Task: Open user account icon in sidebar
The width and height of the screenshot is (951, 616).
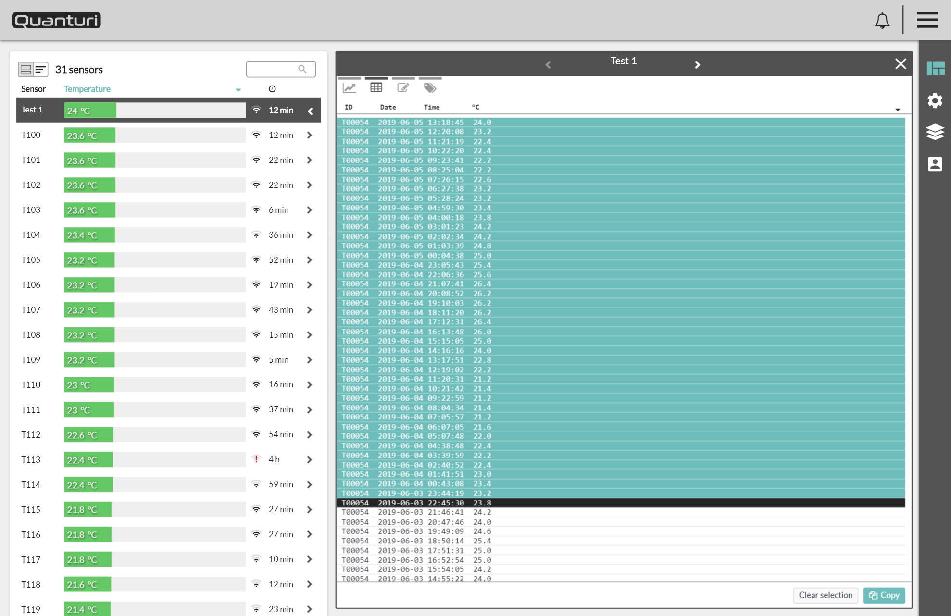Action: click(935, 164)
